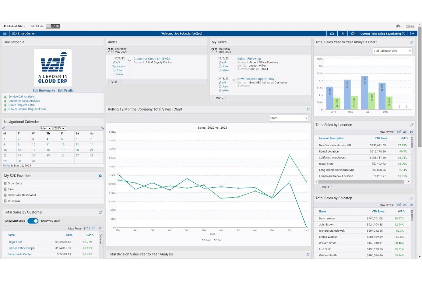Open the 2022 year selector above the chart
The image size is (422, 281).
coord(289,118)
